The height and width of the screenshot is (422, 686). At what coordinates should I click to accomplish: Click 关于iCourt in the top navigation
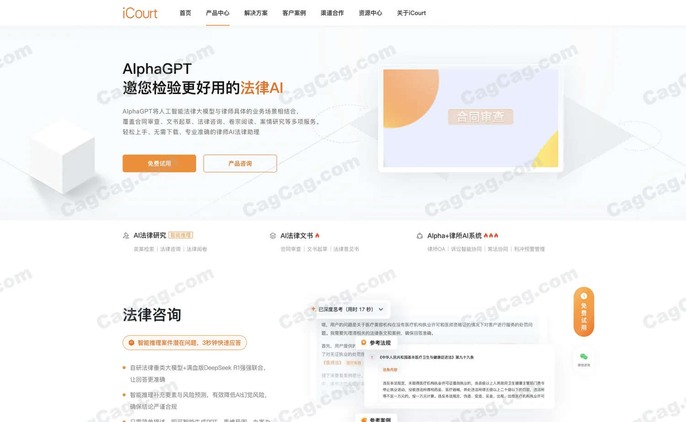click(411, 13)
